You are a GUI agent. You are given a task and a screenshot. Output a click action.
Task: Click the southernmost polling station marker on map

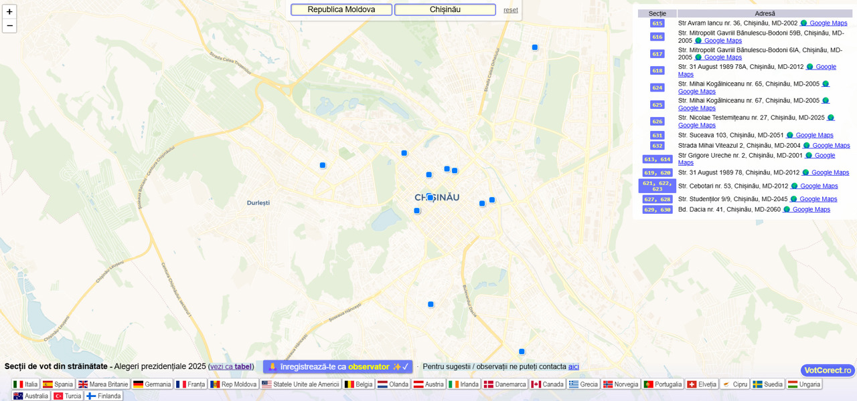[522, 352]
